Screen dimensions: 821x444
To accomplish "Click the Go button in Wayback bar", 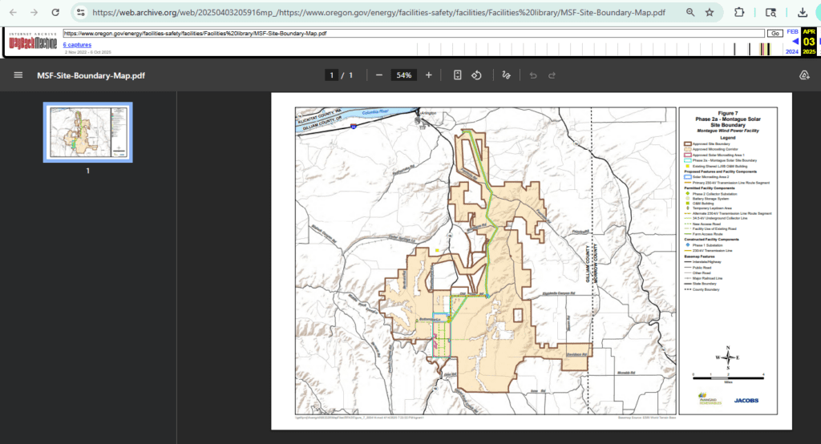I will (775, 33).
